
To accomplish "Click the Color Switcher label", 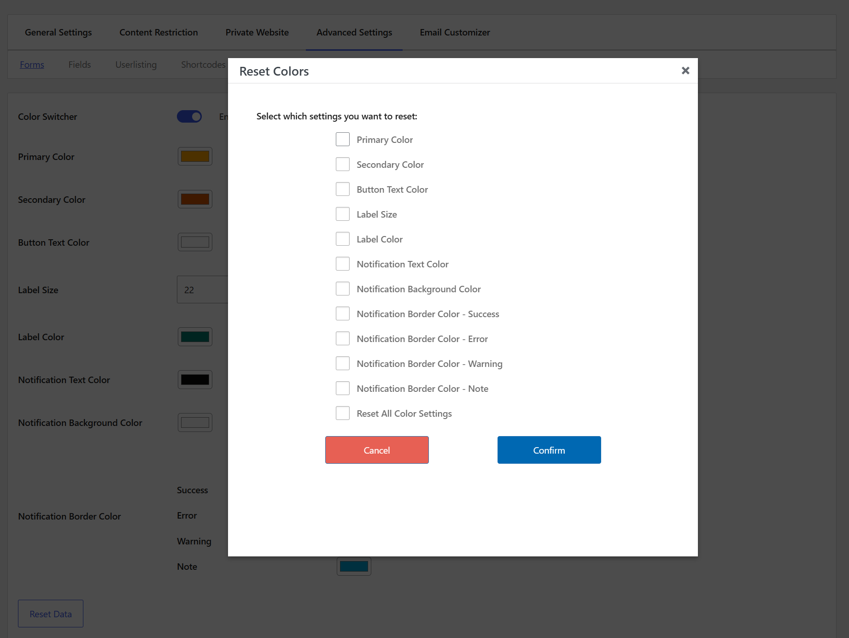I will (x=47, y=117).
